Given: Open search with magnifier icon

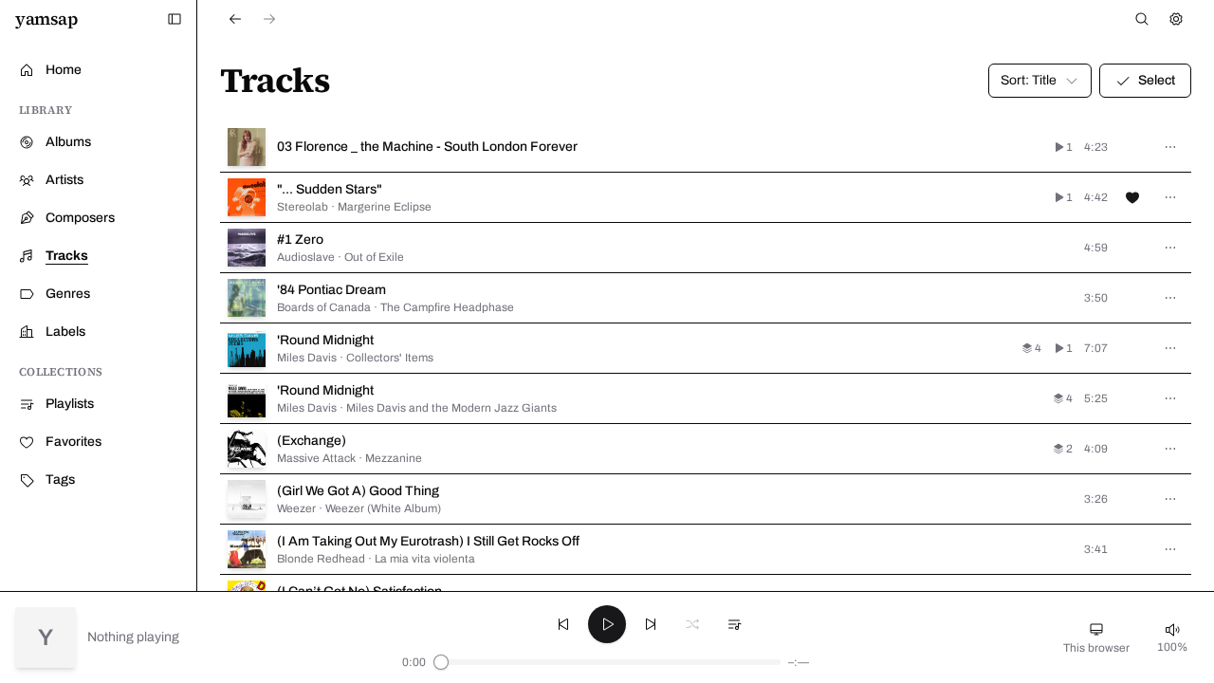Looking at the screenshot, I should [1142, 19].
